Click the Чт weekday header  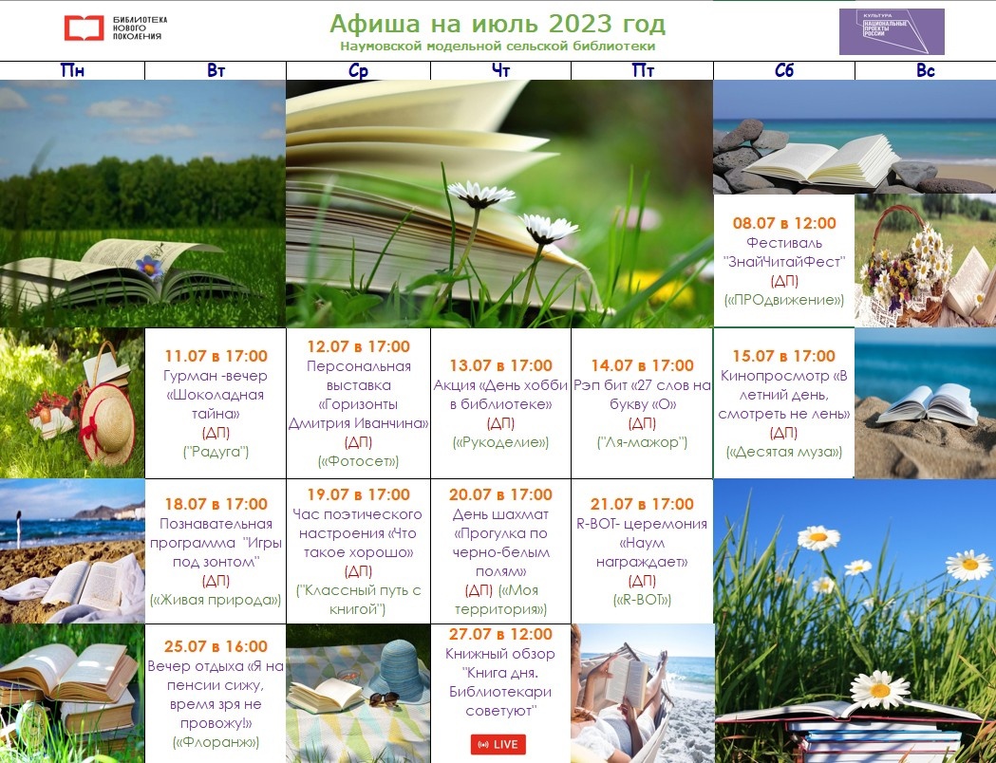click(x=500, y=71)
